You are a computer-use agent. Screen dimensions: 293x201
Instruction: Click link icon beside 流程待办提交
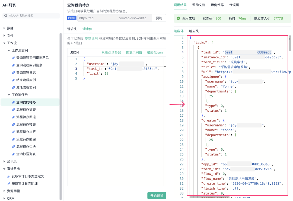tap(14, 110)
